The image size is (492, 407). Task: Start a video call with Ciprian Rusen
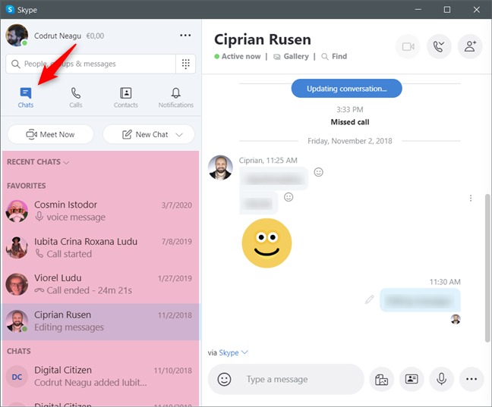(x=408, y=47)
